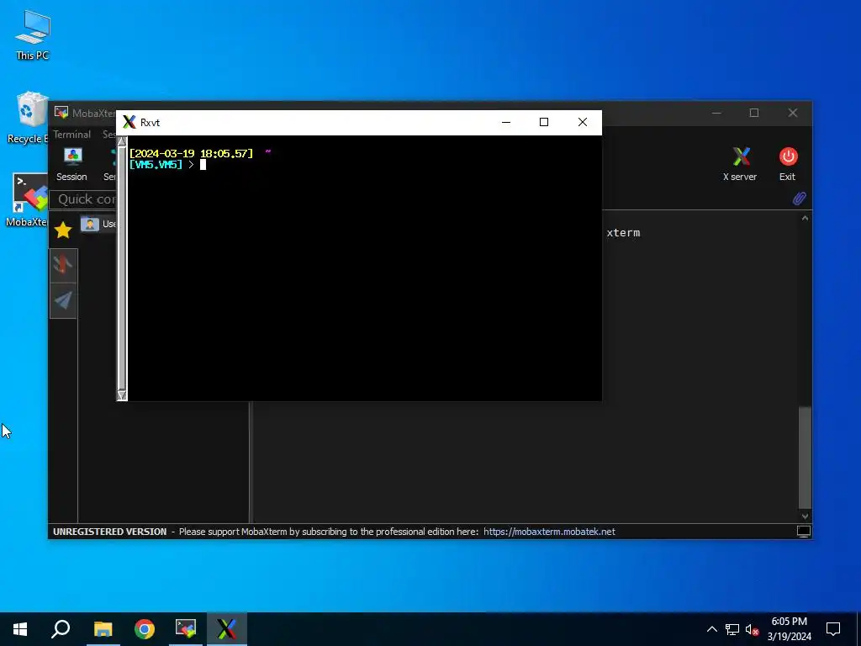The height and width of the screenshot is (646, 861).
Task: Open the Terminal menu in MobaXterm
Action: 72,135
